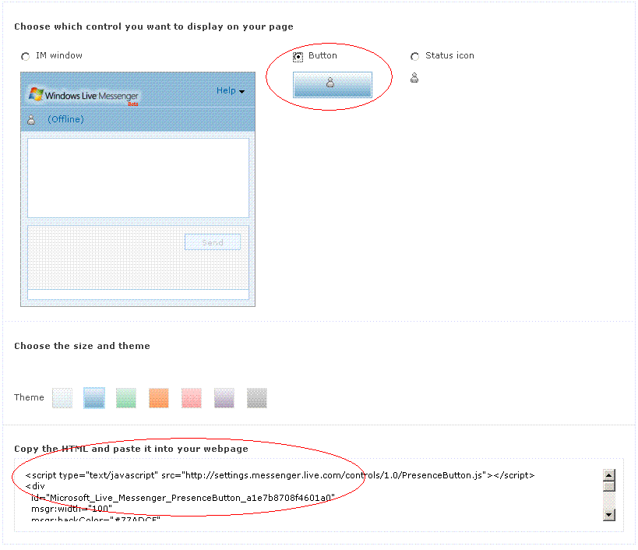Click the '<div' code line

click(x=35, y=487)
